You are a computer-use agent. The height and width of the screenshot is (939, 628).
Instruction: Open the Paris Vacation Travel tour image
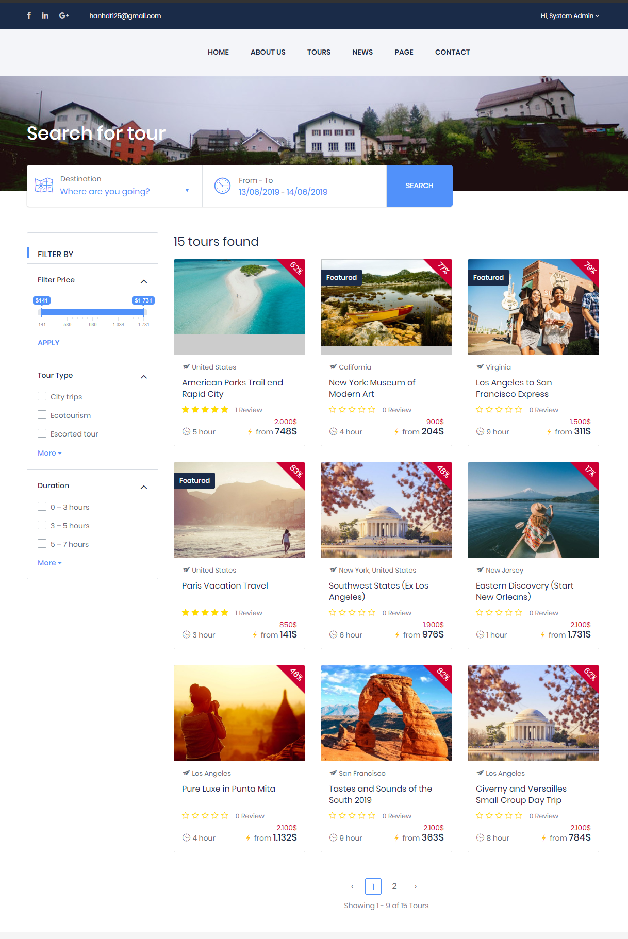coord(239,510)
